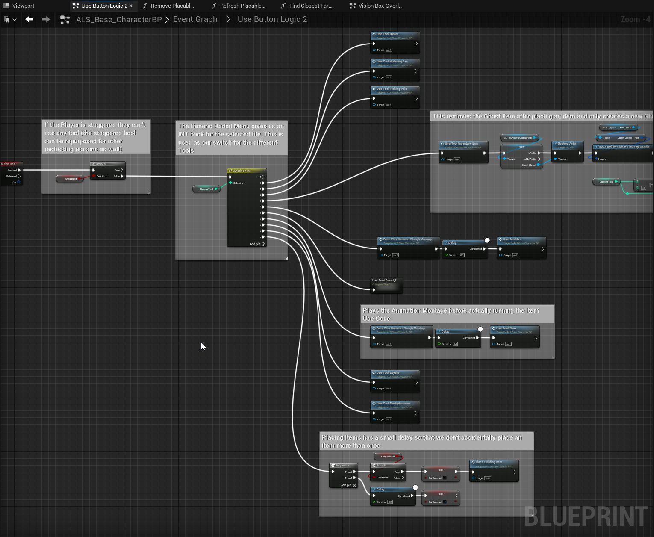Click the Switch on Int node icon

point(230,171)
